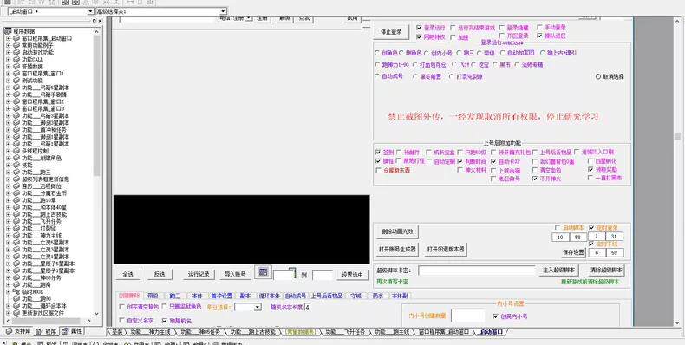
Task: Click the book icon of 多线程控制 row
Action: pyautogui.click(x=16, y=151)
